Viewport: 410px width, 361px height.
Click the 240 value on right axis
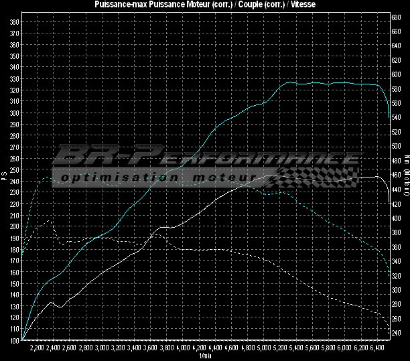(x=396, y=333)
